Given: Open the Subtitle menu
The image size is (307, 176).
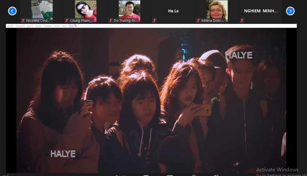Looking at the screenshot, I should point(48,26).
